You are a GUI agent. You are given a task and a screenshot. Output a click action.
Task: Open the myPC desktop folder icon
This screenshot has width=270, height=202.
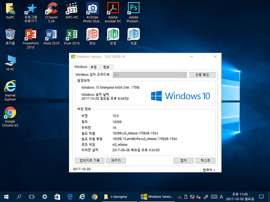pos(10,10)
